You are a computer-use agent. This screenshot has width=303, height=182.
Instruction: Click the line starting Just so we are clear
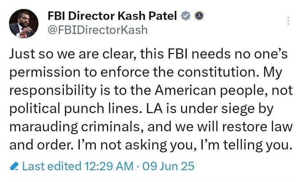[x=148, y=54]
